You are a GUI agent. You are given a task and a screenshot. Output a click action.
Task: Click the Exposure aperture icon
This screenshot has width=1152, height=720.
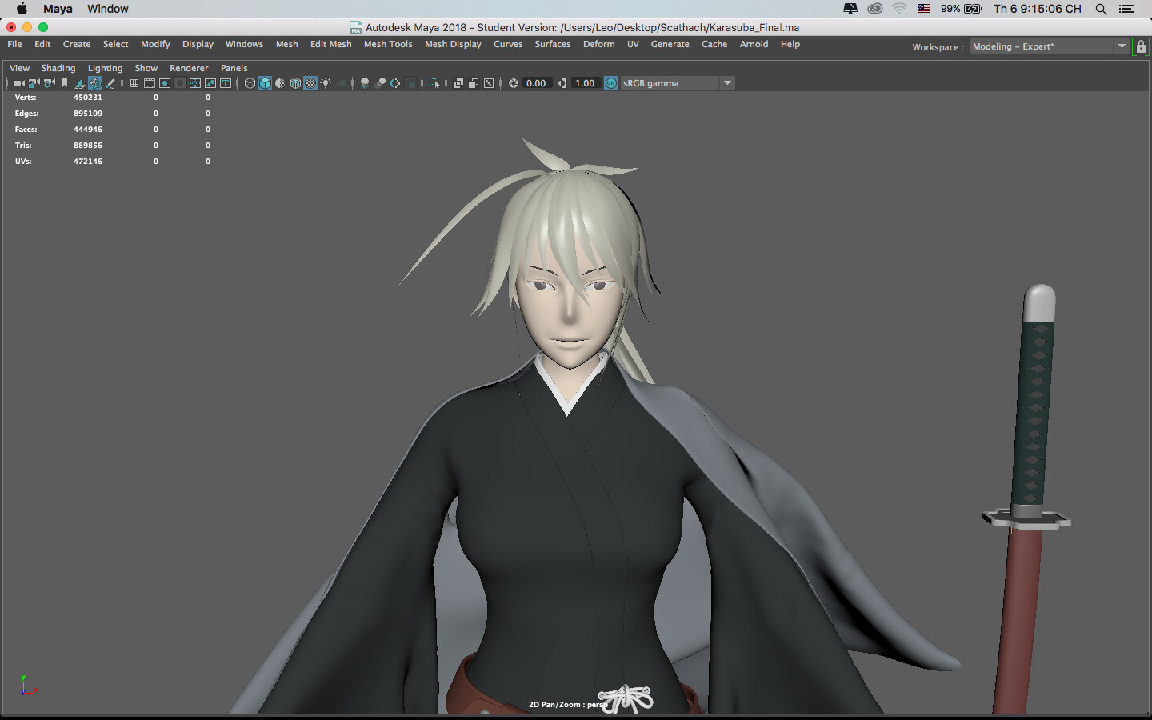click(513, 83)
